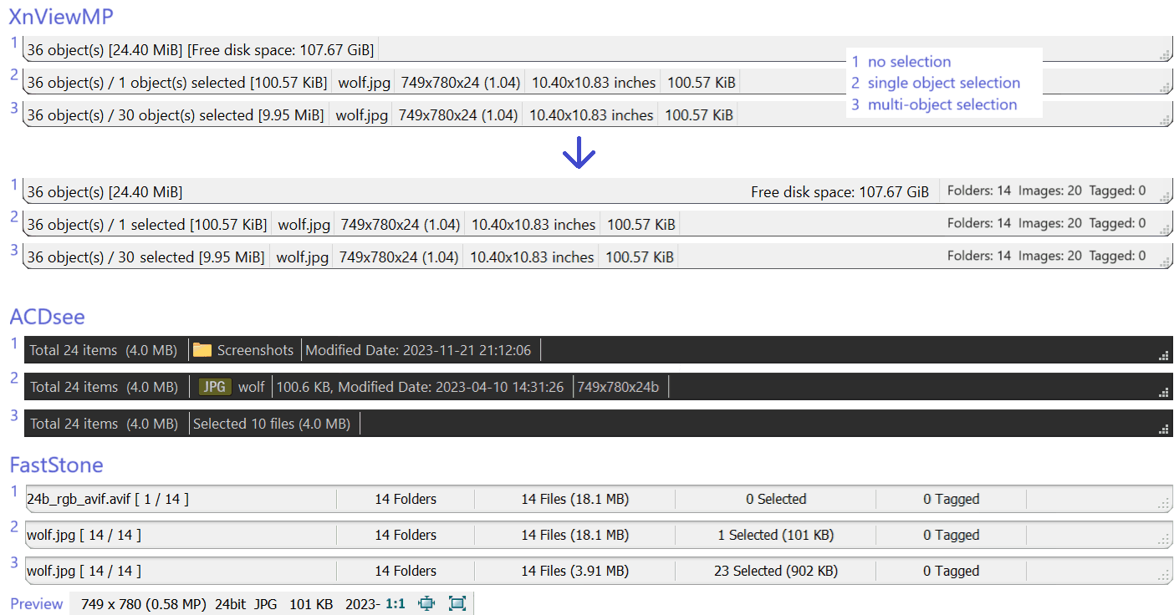
Task: Click 'Modified Date: 2023-11-21 21:12:06' in ACDsee
Action: (418, 350)
